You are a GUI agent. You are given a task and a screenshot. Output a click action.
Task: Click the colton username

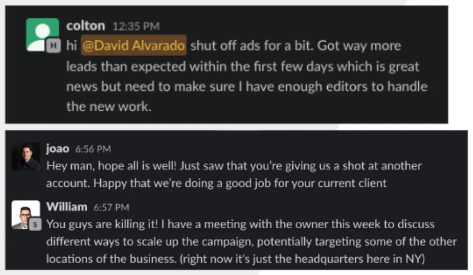pyautogui.click(x=86, y=26)
